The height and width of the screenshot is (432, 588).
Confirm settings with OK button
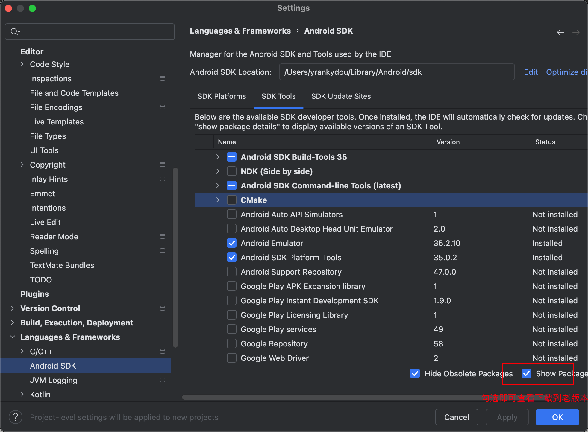[557, 417]
